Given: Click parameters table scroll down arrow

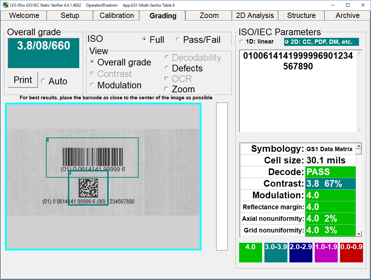Looking at the screenshot, I should 359,234.
